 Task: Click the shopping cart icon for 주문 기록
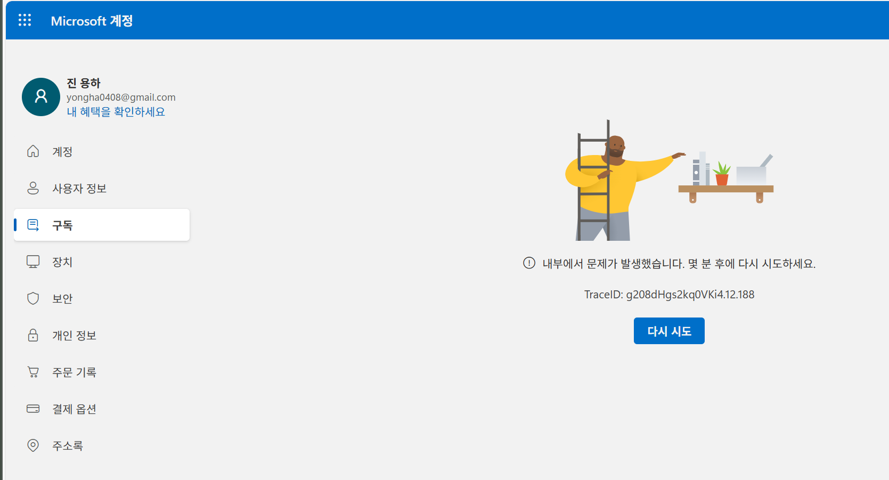pos(33,371)
